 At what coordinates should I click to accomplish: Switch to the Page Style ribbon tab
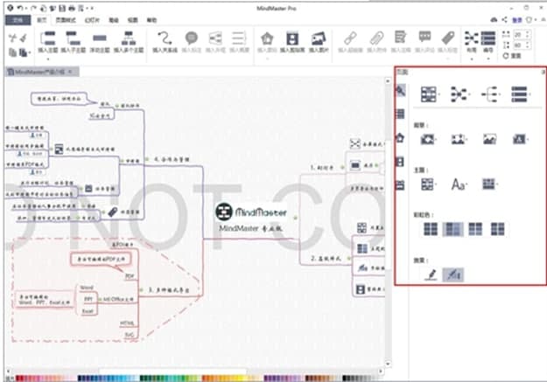click(x=66, y=20)
